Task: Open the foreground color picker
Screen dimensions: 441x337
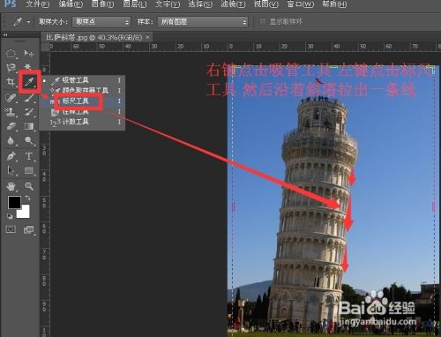Action: [14, 203]
